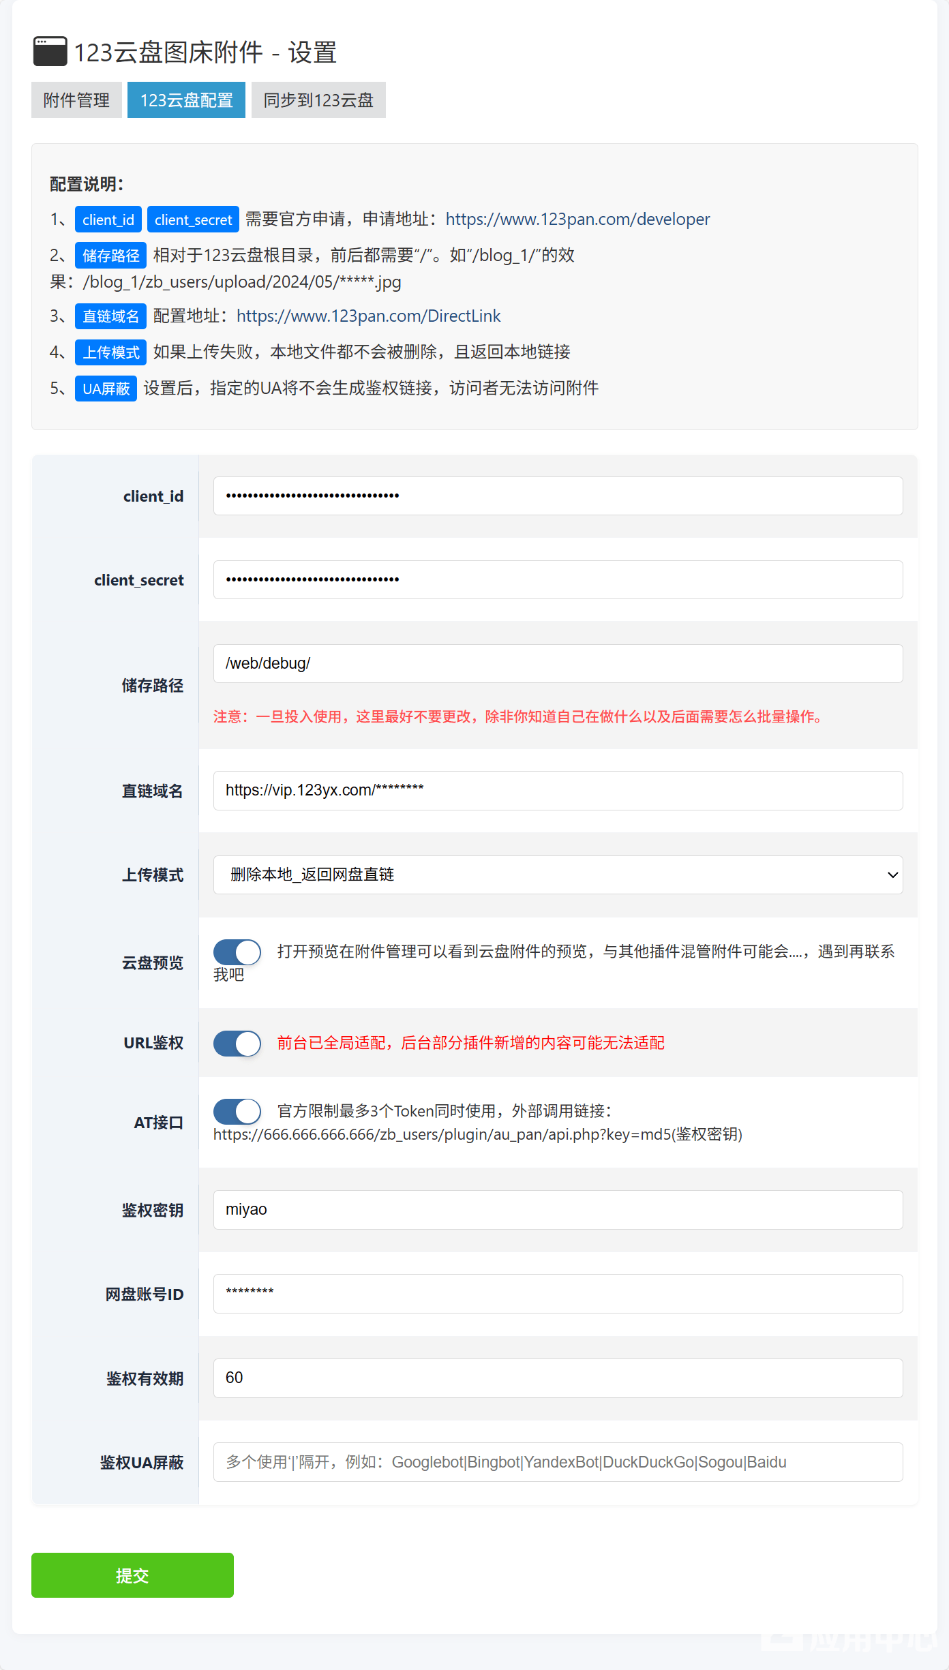Click the 鉴权密钥 field containing miyao
The image size is (949, 1670).
click(x=558, y=1210)
